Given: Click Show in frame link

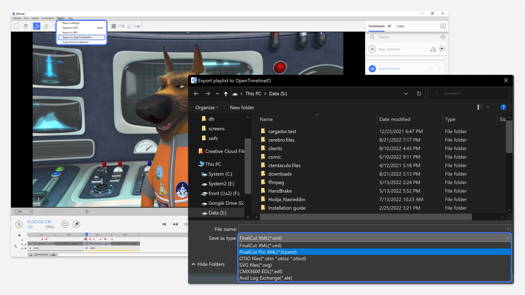Looking at the screenshot, I should tap(389, 69).
